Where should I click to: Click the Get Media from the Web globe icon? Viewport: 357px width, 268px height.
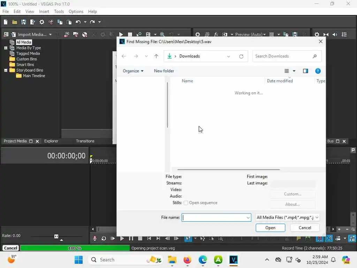pos(85,35)
